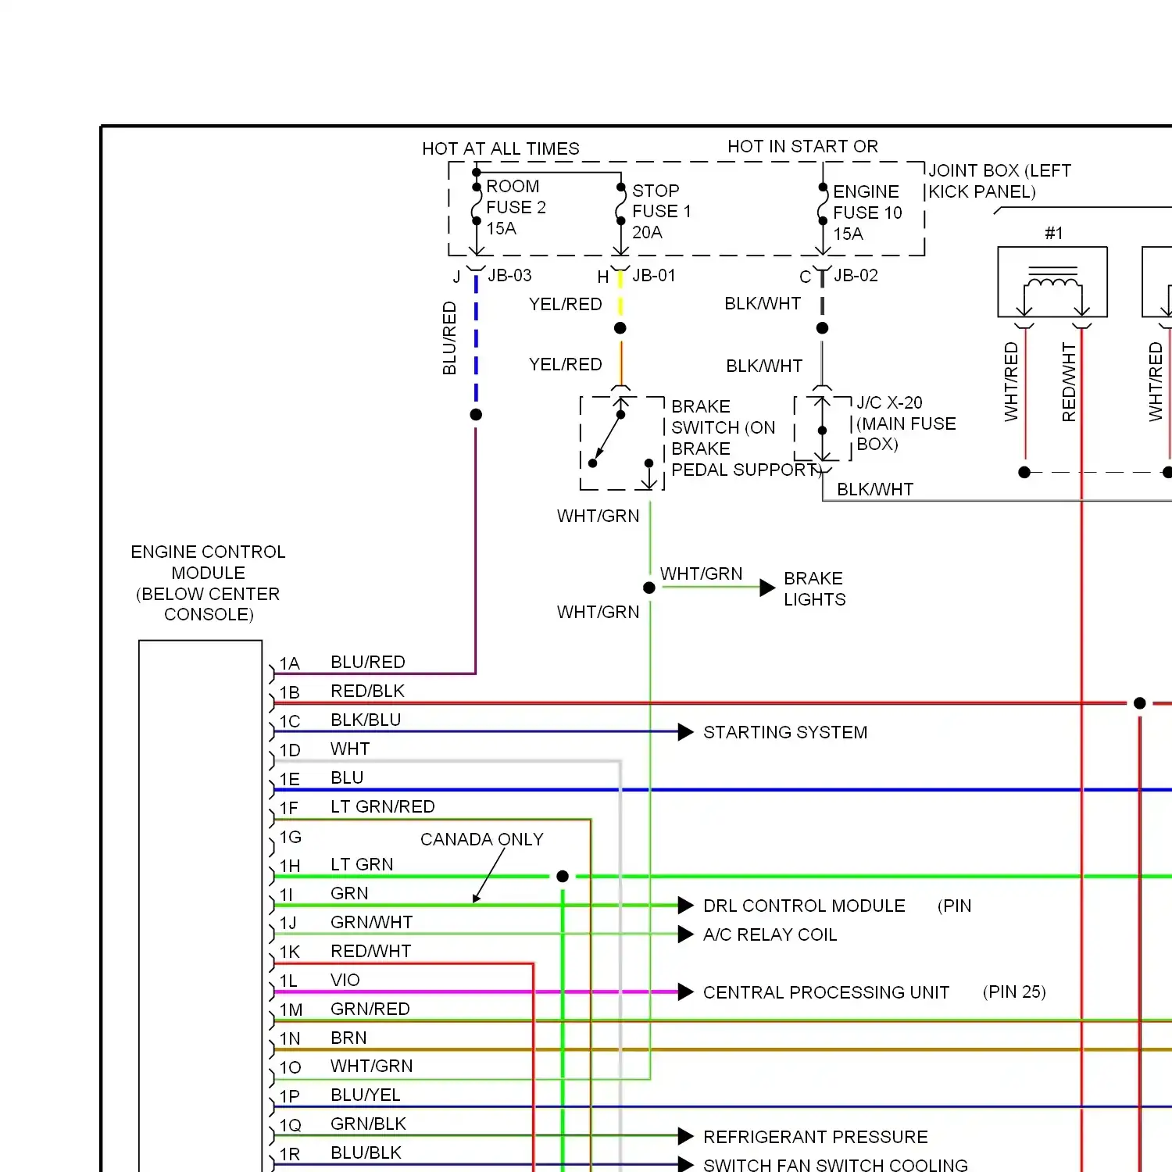
Task: Click the ENGINE CONTROL MODULE title
Action: coord(208,583)
